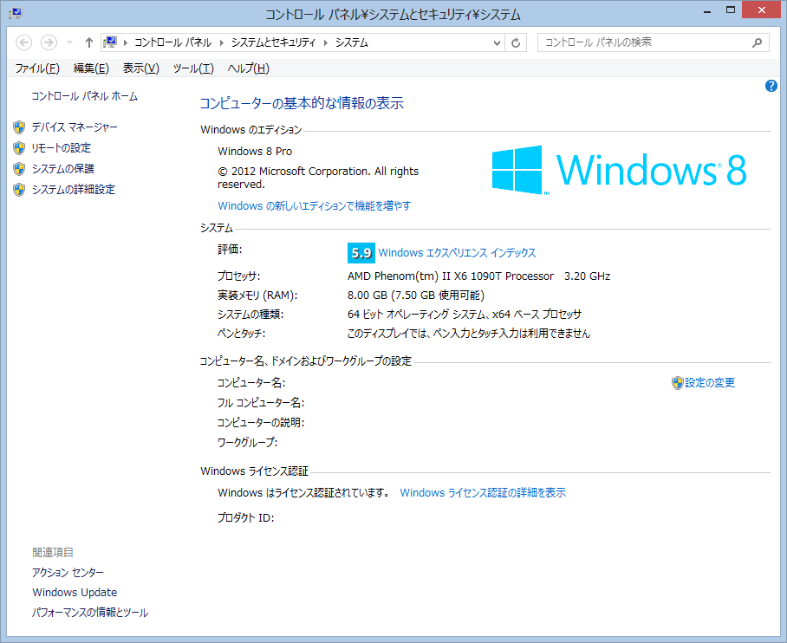Maximize the window

[x=731, y=10]
